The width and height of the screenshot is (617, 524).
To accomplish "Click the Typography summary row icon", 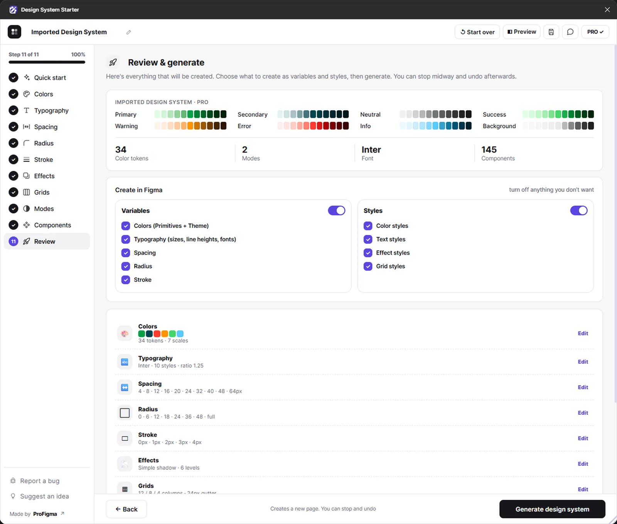I will (125, 362).
